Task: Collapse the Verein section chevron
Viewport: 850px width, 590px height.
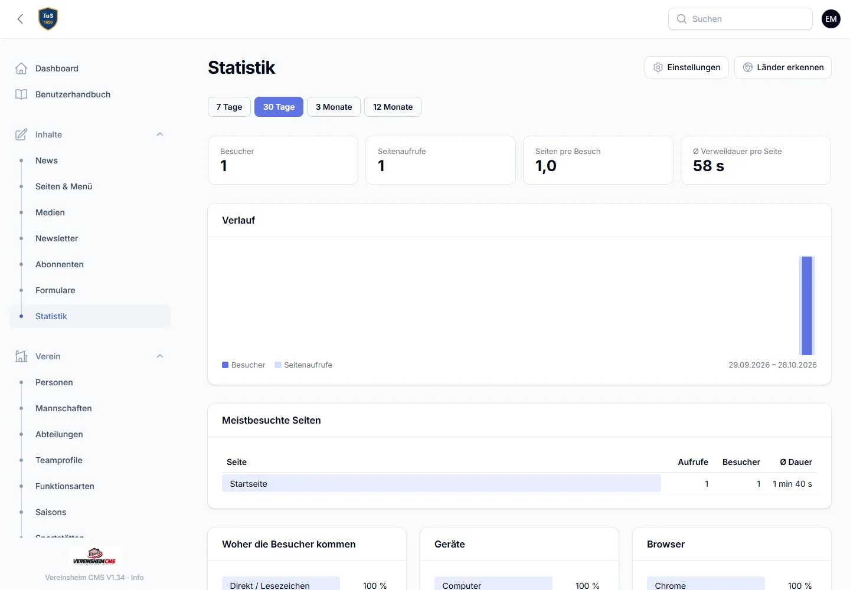Action: click(160, 356)
